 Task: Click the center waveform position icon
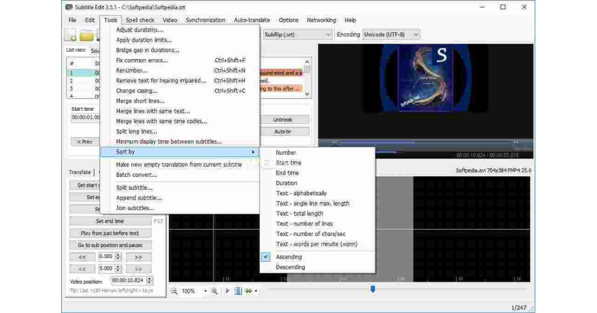click(238, 291)
